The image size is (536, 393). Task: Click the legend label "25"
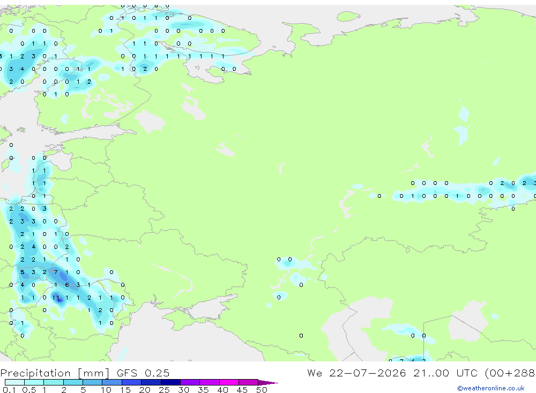164,390
